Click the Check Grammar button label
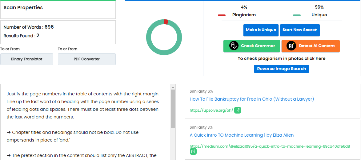The image size is (361, 160). coord(258,46)
